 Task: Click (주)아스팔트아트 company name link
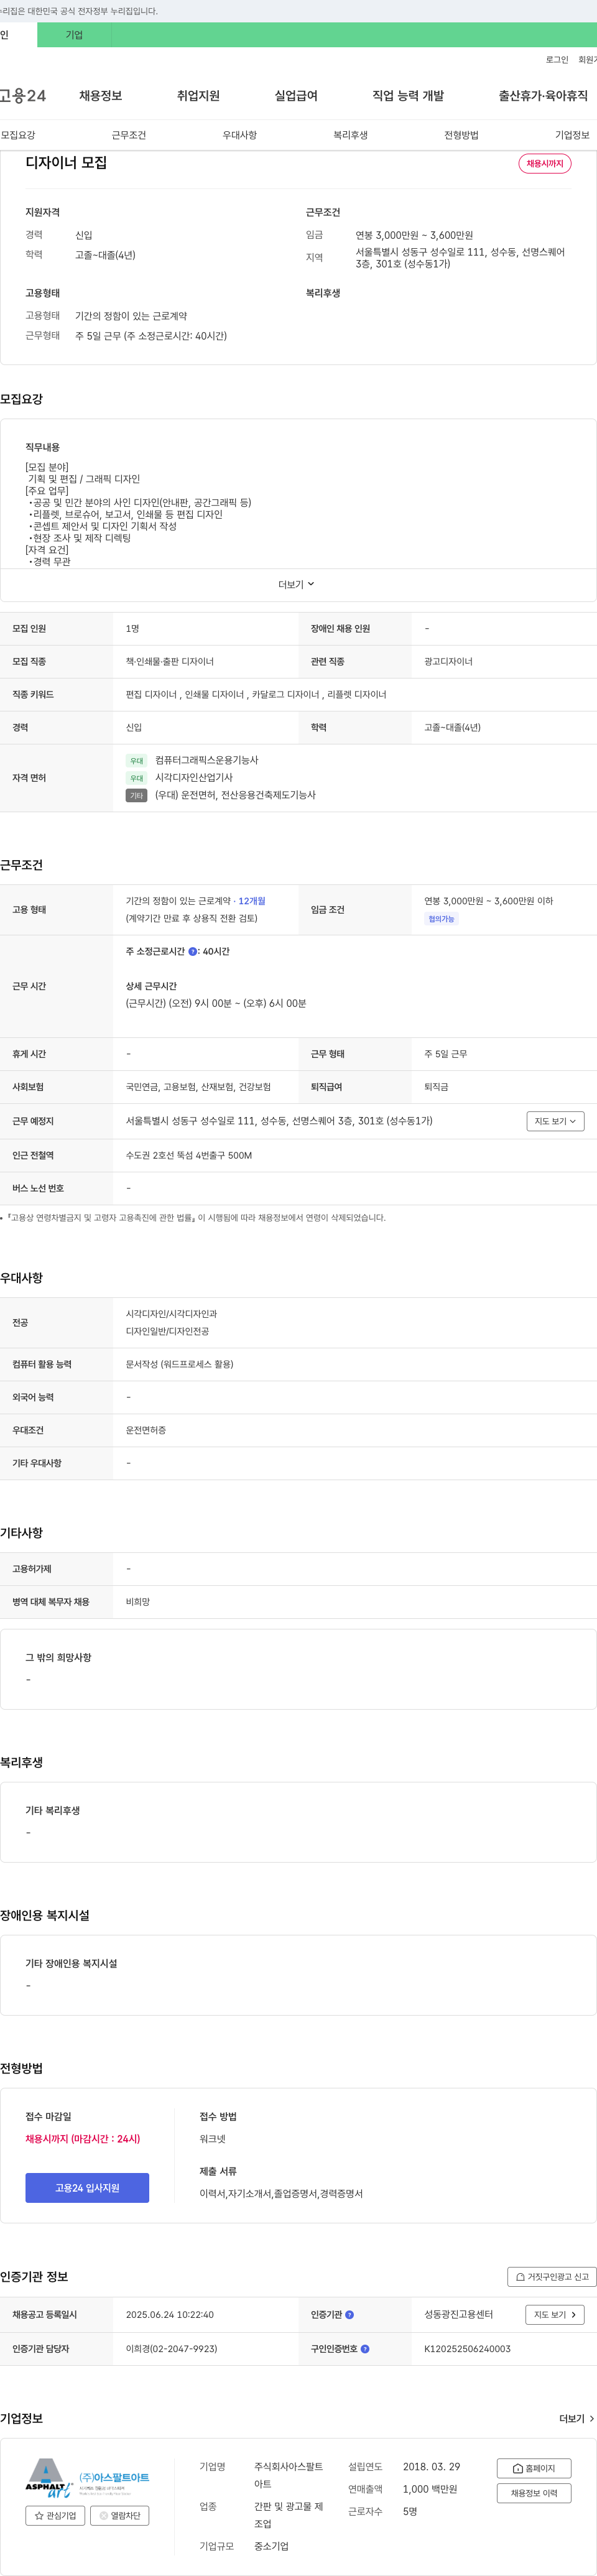(x=114, y=2477)
